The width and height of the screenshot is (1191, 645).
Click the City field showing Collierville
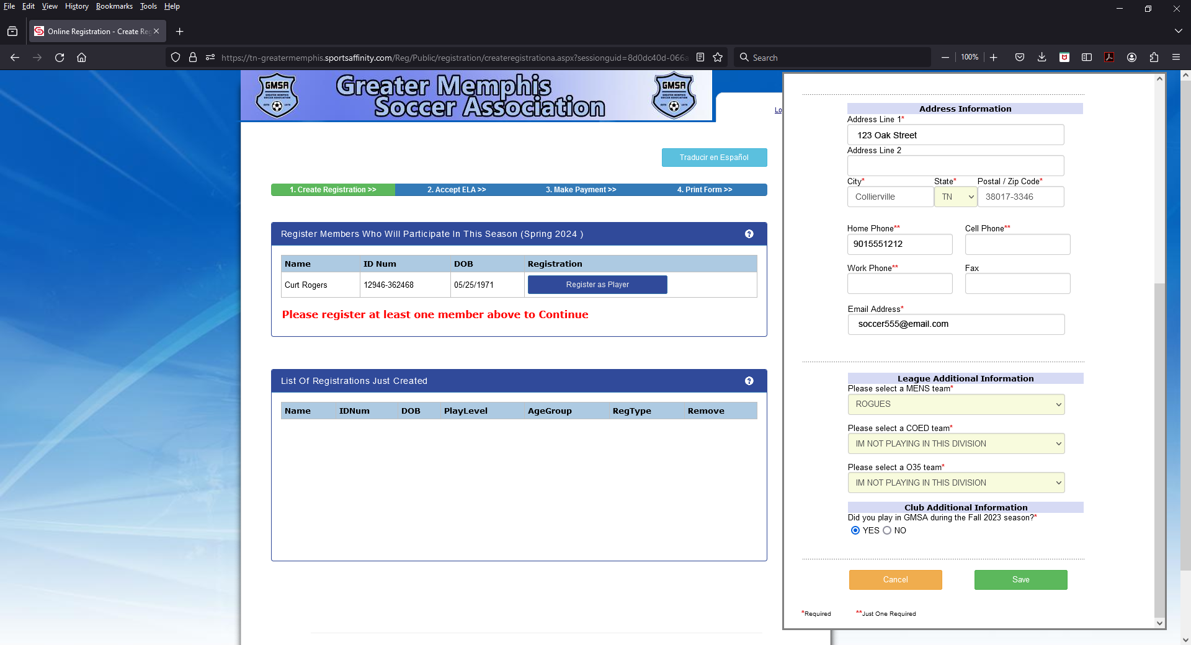click(890, 197)
